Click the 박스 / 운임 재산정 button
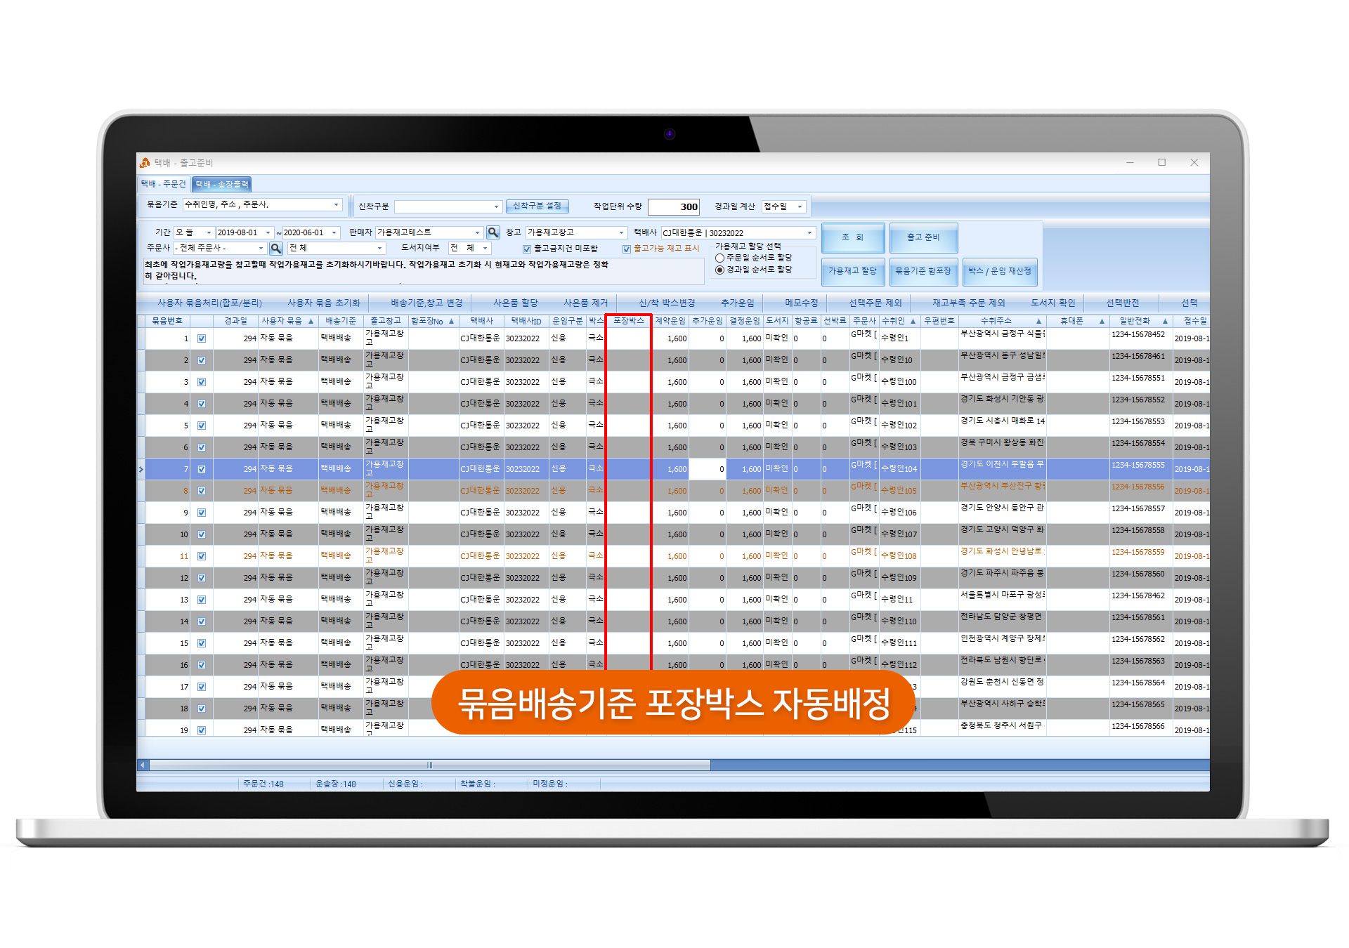 click(x=999, y=271)
